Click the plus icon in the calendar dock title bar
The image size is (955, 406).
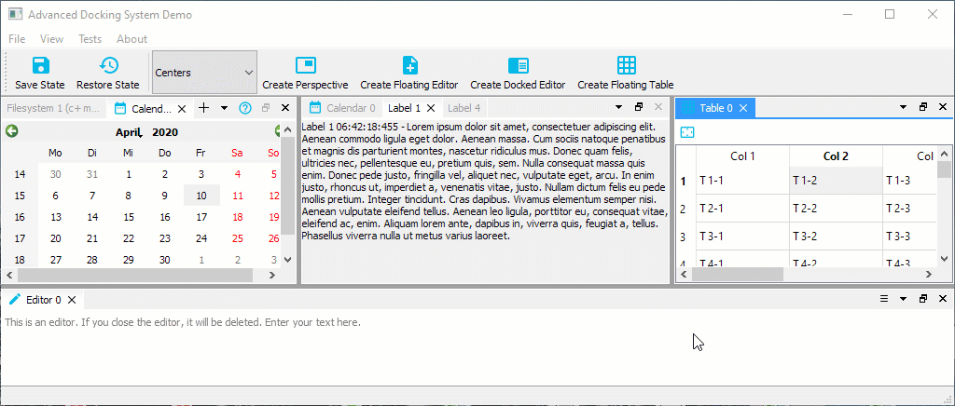click(x=204, y=108)
